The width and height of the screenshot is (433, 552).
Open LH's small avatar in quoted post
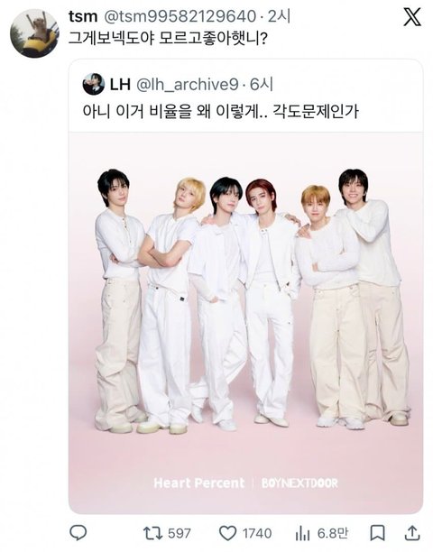click(x=93, y=84)
